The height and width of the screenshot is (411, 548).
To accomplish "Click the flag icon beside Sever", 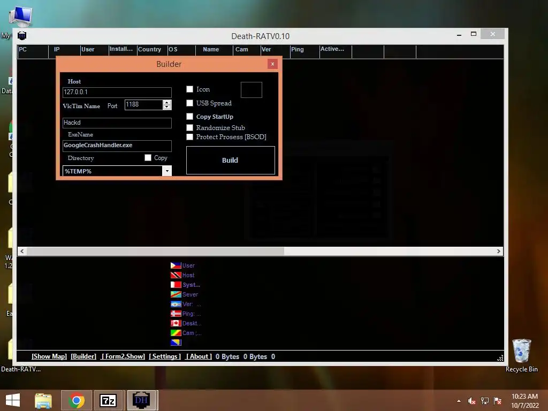I will (176, 294).
